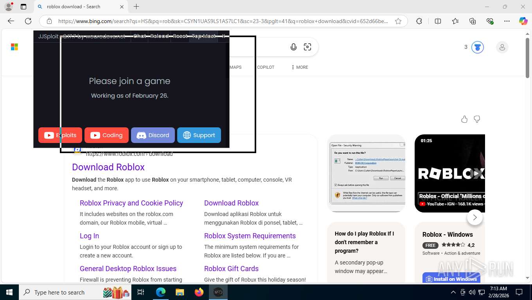Open Roblox System Requirements link
Viewport: 532px width, 300px height.
tap(250, 236)
